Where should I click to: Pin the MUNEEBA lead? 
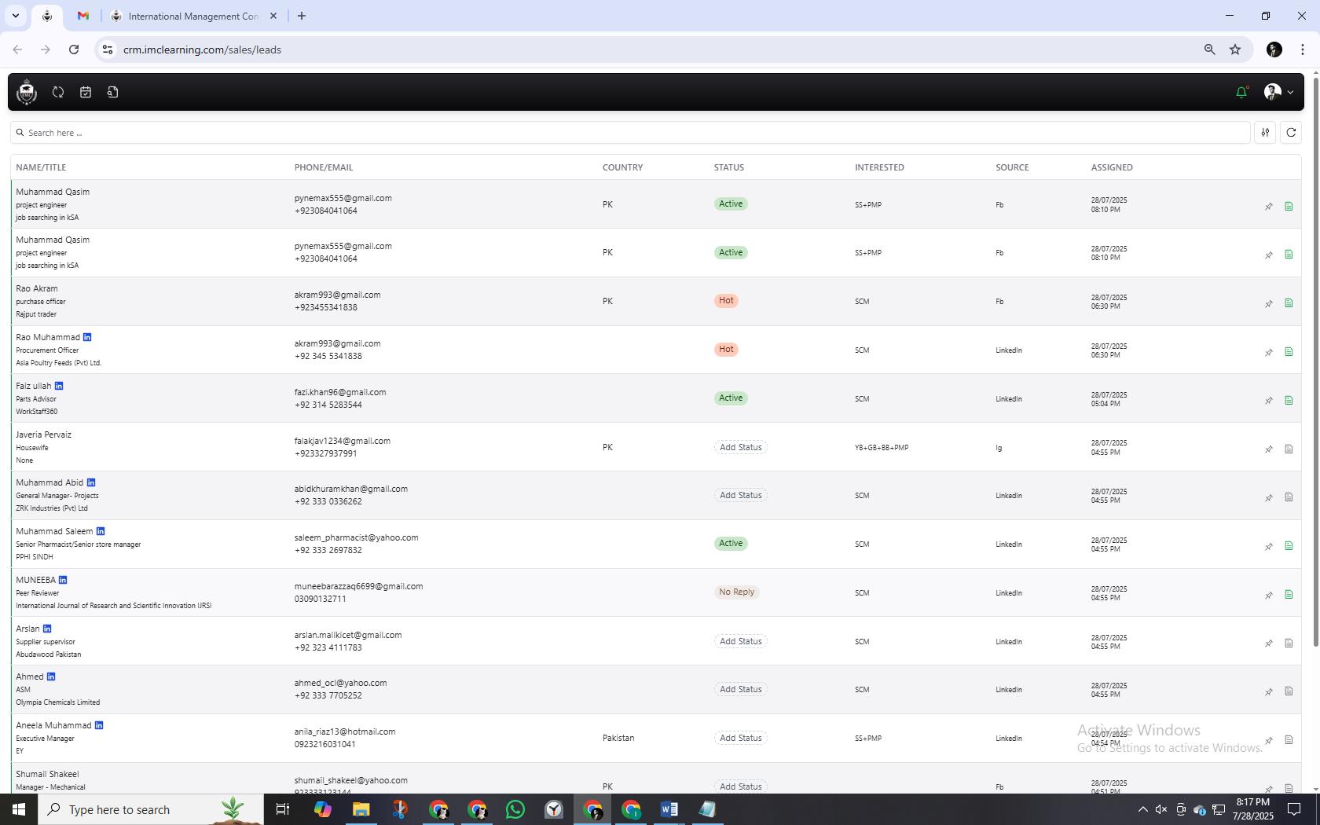point(1268,595)
